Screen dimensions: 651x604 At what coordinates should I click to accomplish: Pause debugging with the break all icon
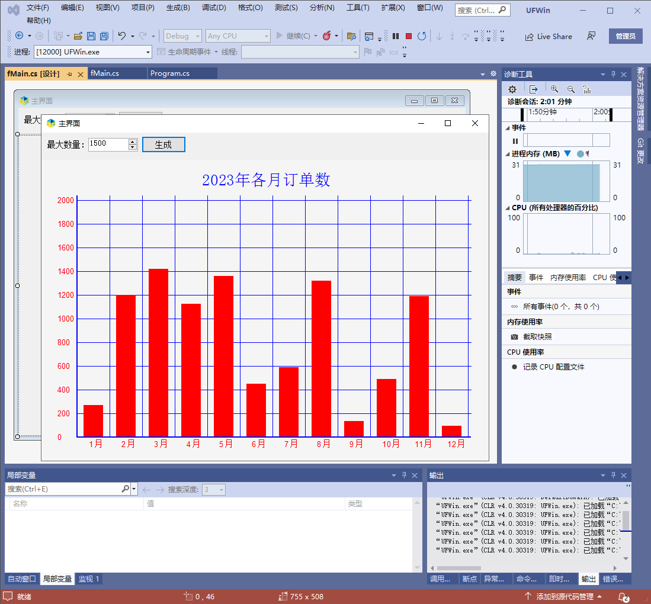[x=396, y=36]
